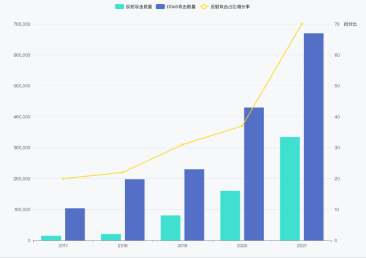
Task: Click the 2020 teal reflection bar
Action: pos(230,215)
